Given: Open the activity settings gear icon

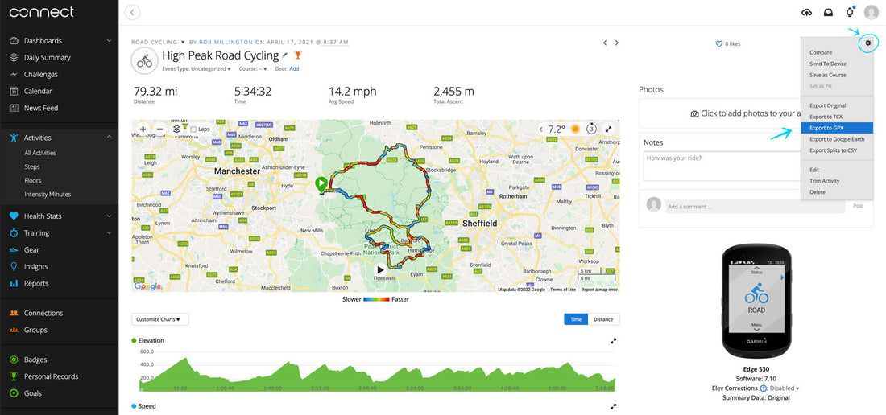Looking at the screenshot, I should coord(867,43).
